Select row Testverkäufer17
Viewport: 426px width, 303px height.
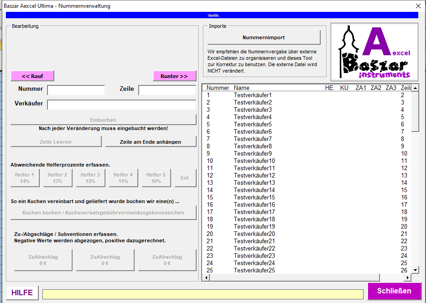coord(307,212)
